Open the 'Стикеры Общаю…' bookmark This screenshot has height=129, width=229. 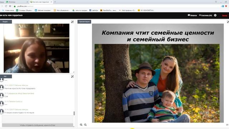click(24, 10)
